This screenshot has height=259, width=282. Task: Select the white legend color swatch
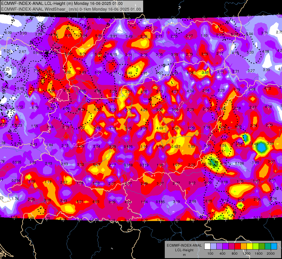point(207,246)
